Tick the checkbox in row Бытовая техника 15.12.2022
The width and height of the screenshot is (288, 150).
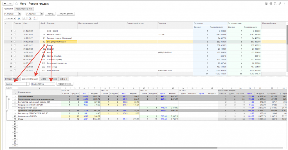click(x=15, y=34)
